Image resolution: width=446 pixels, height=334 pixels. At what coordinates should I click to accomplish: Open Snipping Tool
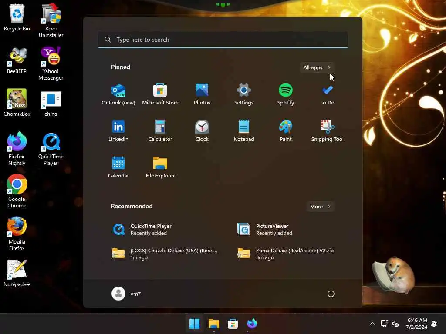[x=328, y=131]
